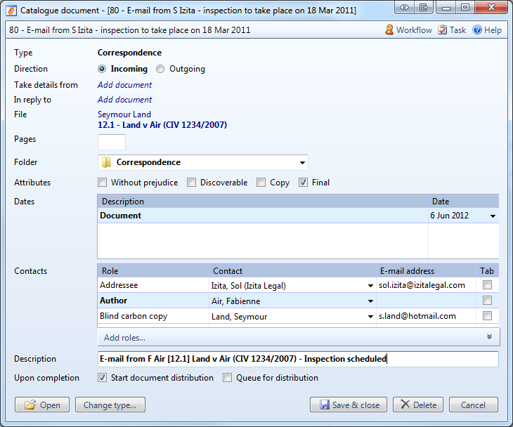
Task: Tick the Without prejudice checkbox
Action: [103, 183]
